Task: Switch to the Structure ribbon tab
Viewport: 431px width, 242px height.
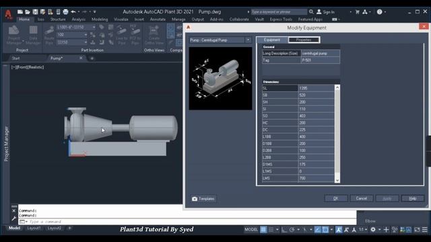Action: [x=58, y=19]
